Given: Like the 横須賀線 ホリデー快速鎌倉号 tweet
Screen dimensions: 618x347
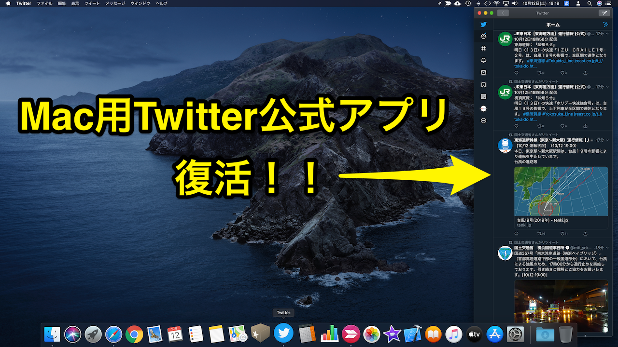Looking at the screenshot, I should click(x=563, y=126).
